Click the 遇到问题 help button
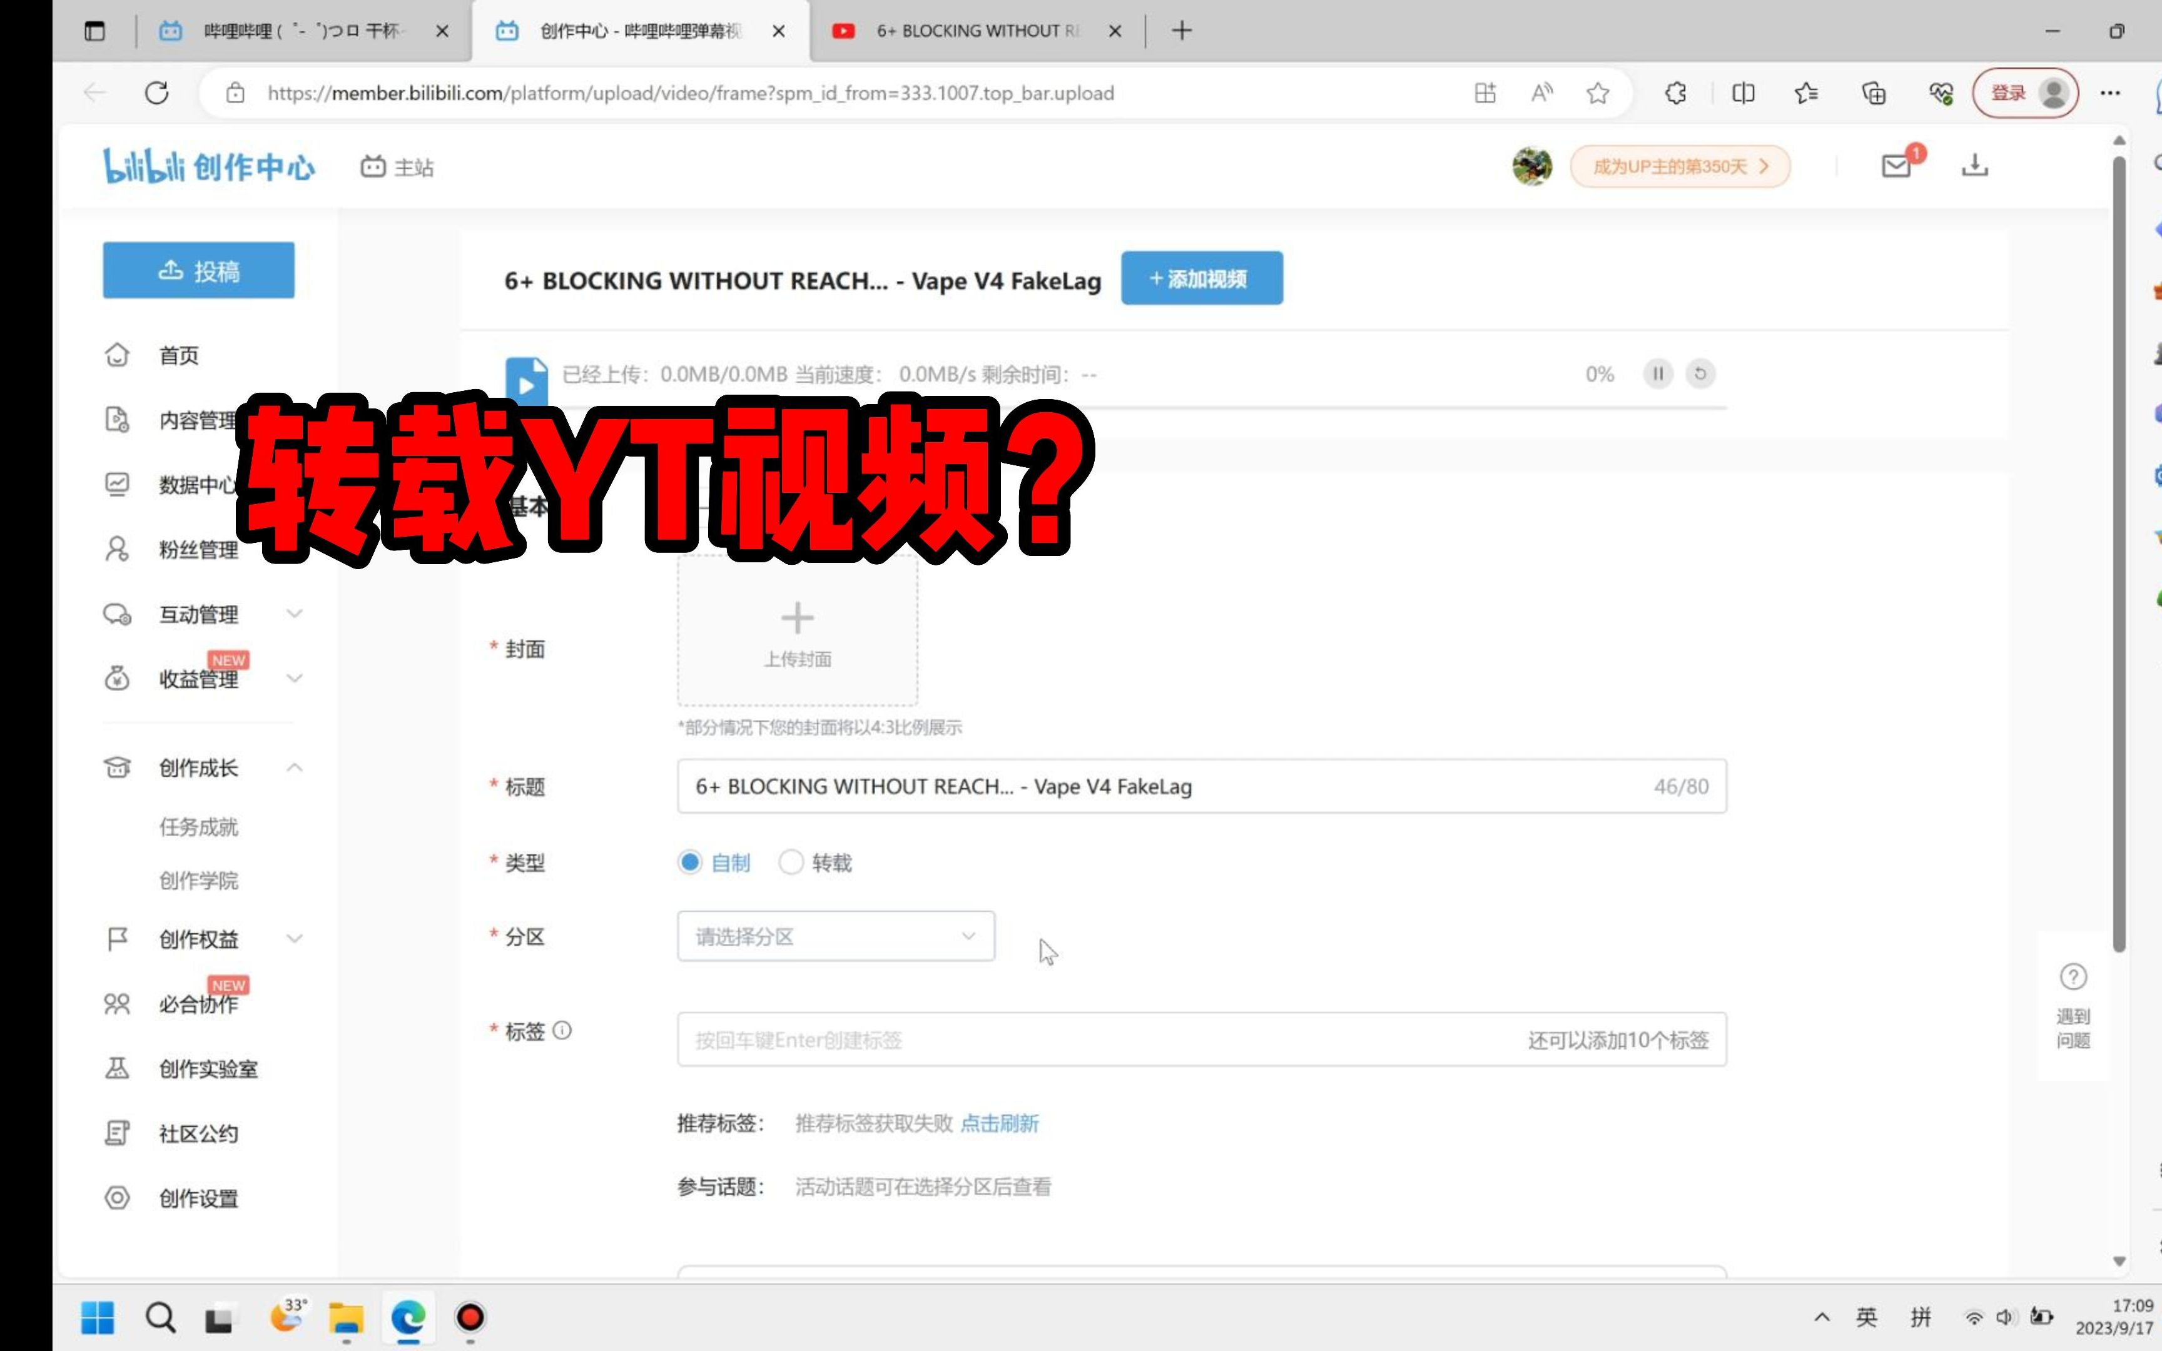2162x1351 pixels. point(2073,1006)
